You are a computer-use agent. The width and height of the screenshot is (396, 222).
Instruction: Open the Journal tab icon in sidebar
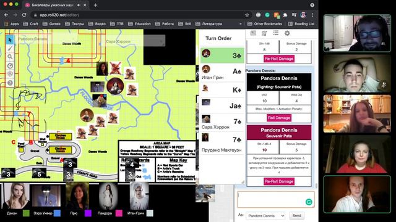tap(253, 33)
